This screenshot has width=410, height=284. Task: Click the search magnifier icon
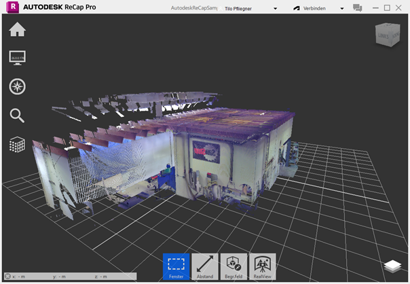point(18,116)
